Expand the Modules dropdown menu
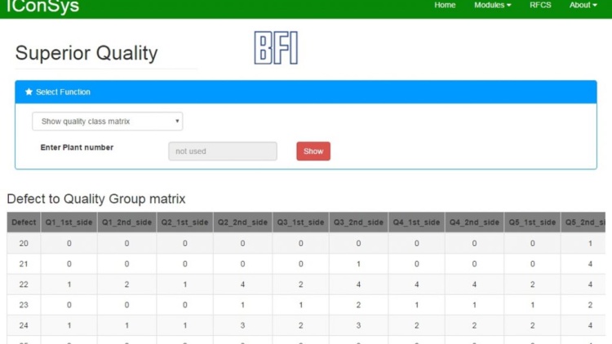Screen dimensions: 612x344 [492, 6]
